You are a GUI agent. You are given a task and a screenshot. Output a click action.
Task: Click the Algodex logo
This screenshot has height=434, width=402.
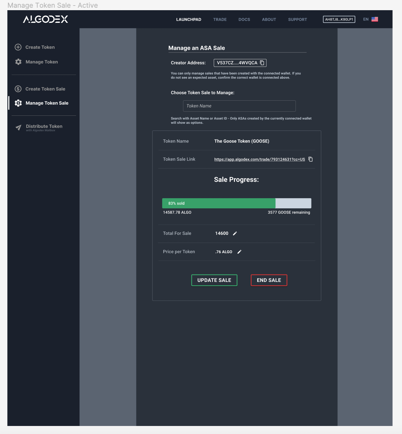point(45,19)
